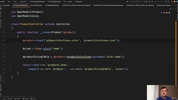
Task: Open the Git tool window at bottom
Action: tap(4, 99)
